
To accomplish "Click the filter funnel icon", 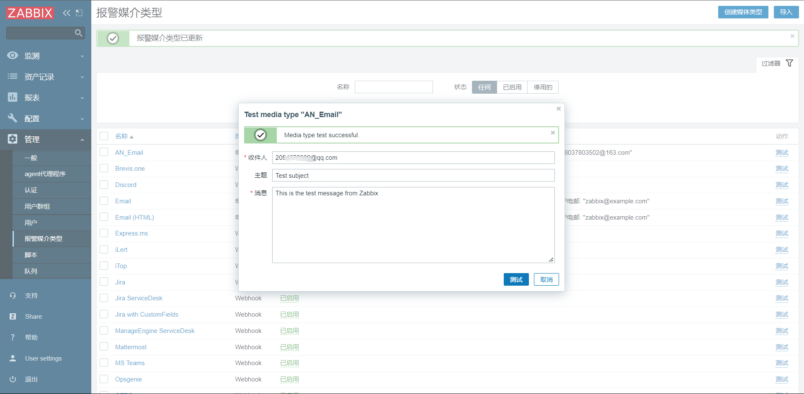I will click(x=789, y=63).
